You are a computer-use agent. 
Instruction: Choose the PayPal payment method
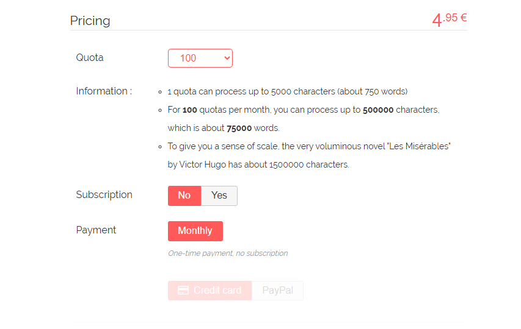click(x=277, y=291)
